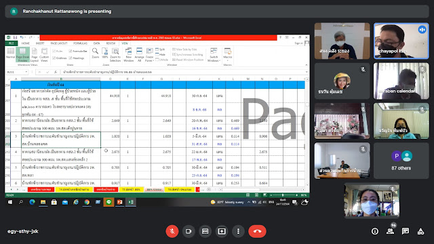Toggle the Ruler checkbox

(x=58, y=52)
